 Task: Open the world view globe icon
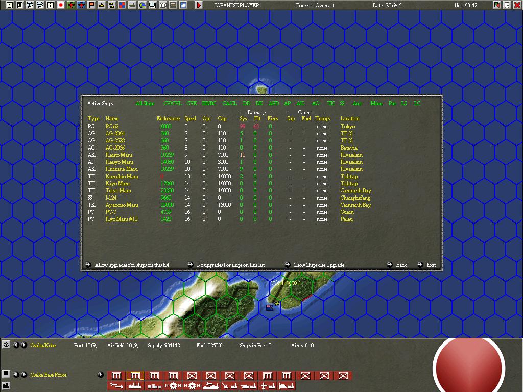click(142, 4)
